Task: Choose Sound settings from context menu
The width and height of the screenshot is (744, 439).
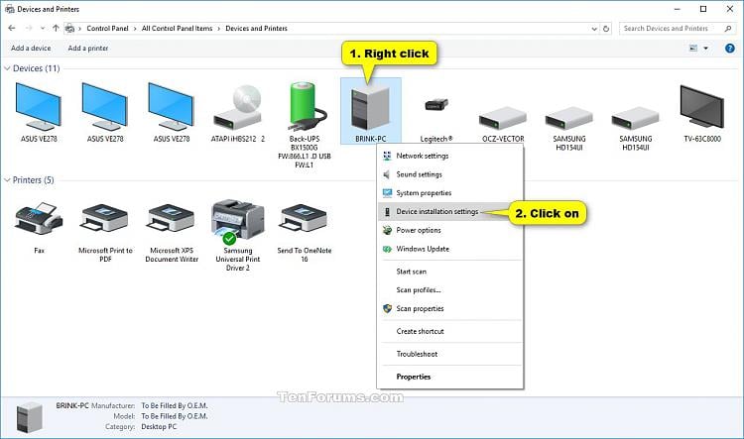Action: click(x=449, y=174)
